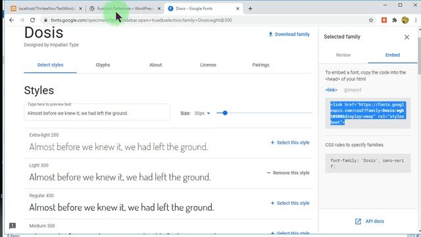
Task: Open the API docs link
Action: tap(370, 221)
